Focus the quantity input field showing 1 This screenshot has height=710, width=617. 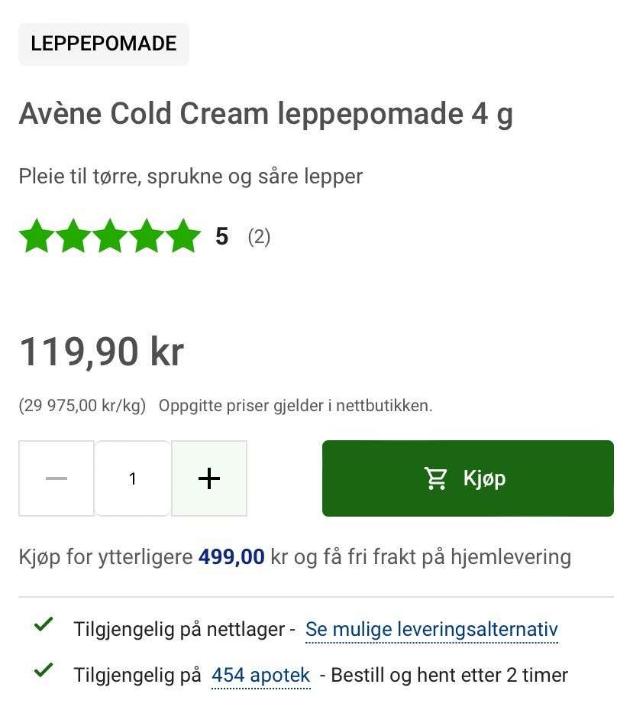pyautogui.click(x=133, y=478)
